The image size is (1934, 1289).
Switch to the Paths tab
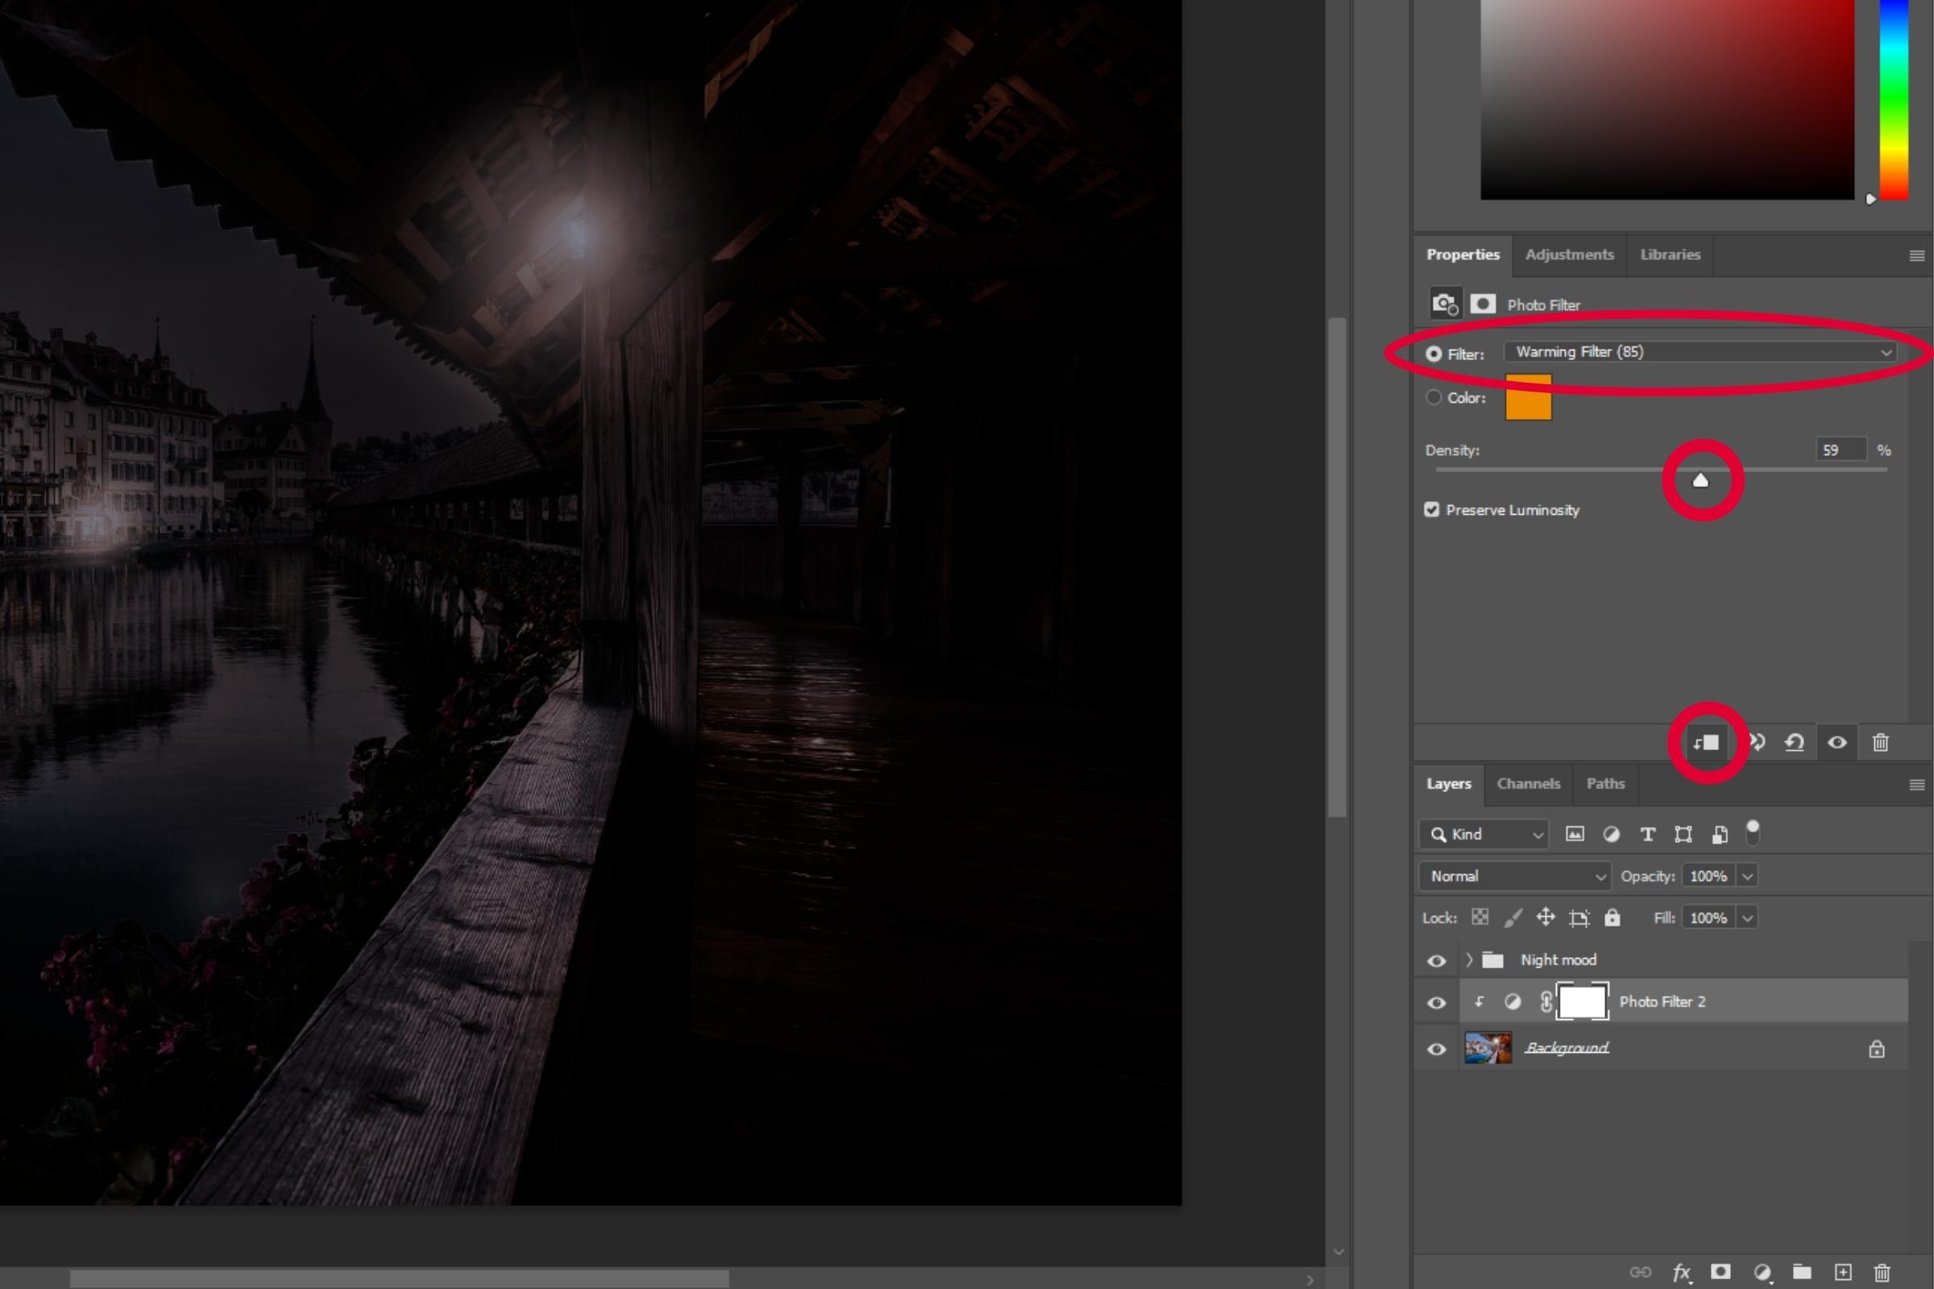(x=1606, y=784)
